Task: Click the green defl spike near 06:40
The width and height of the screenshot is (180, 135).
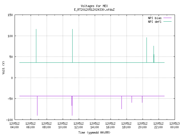Action: pyautogui.click(x=36, y=46)
